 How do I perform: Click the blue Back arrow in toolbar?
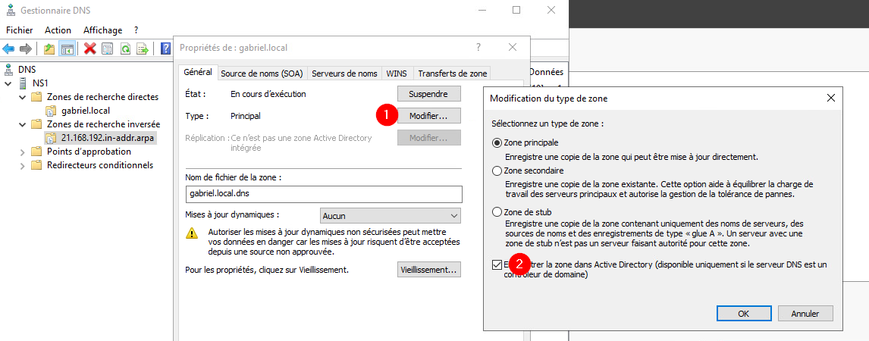coord(8,49)
